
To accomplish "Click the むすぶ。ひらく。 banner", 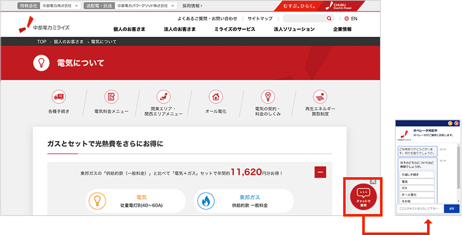I will [299, 6].
